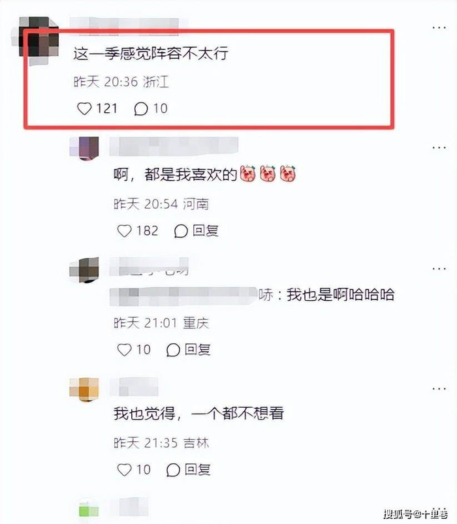The height and width of the screenshot is (524, 457).
Task: Open avatar of Chongqing commenter
Action: coord(84,270)
